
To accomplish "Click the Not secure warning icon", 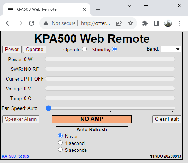I will pyautogui.click(x=46, y=23).
